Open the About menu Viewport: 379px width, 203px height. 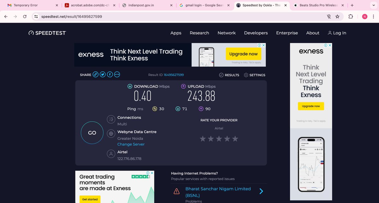pos(313,33)
